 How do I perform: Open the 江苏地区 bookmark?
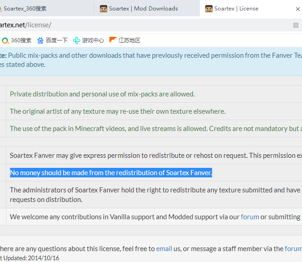tap(125, 40)
